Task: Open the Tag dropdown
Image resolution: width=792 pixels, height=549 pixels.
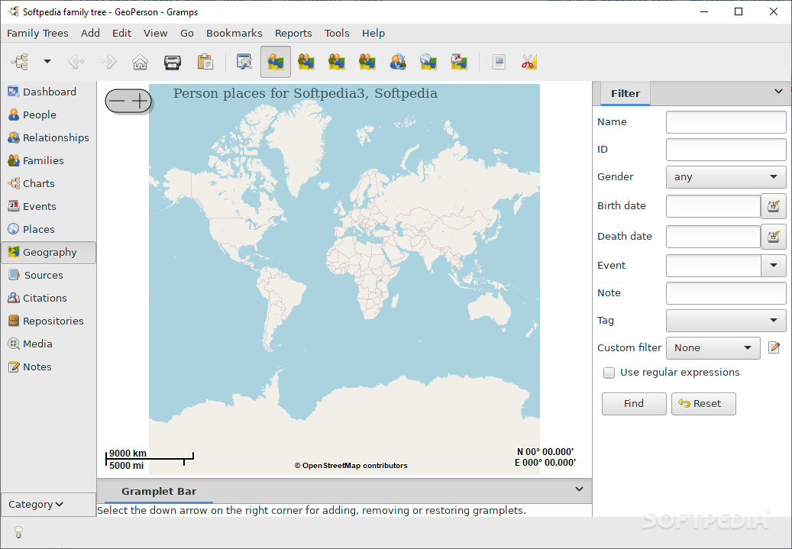Action: [x=726, y=321]
